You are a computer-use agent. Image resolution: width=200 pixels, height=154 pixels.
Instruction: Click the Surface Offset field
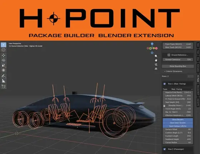pyautogui.click(x=178, y=129)
